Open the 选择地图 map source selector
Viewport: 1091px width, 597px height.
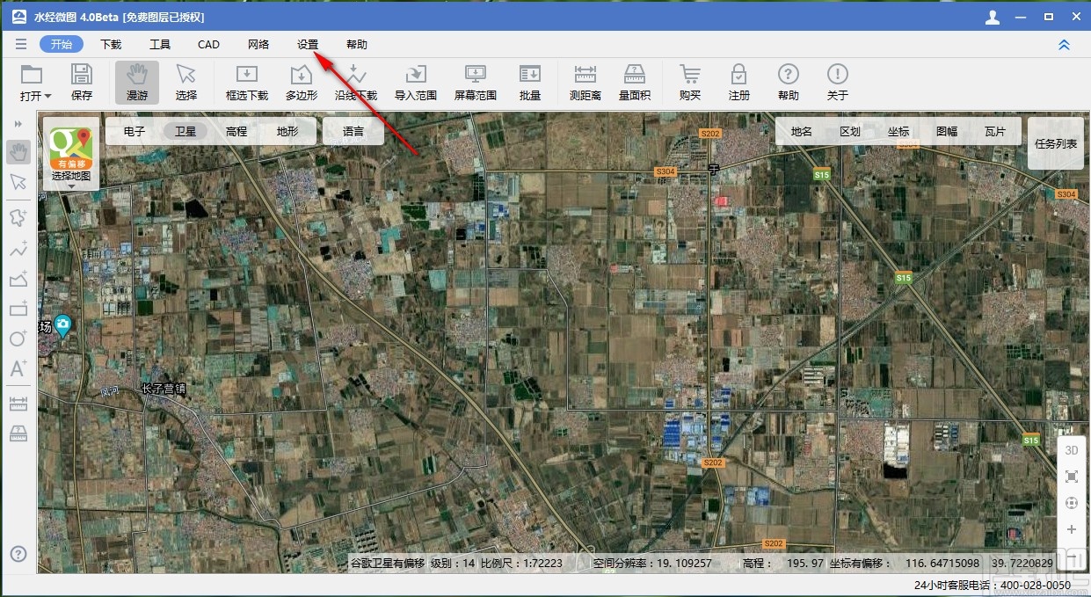click(x=71, y=154)
